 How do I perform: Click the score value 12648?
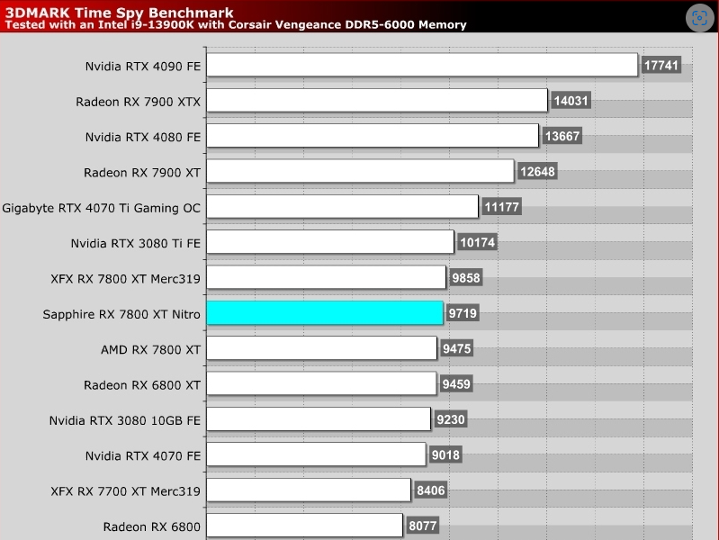[537, 172]
